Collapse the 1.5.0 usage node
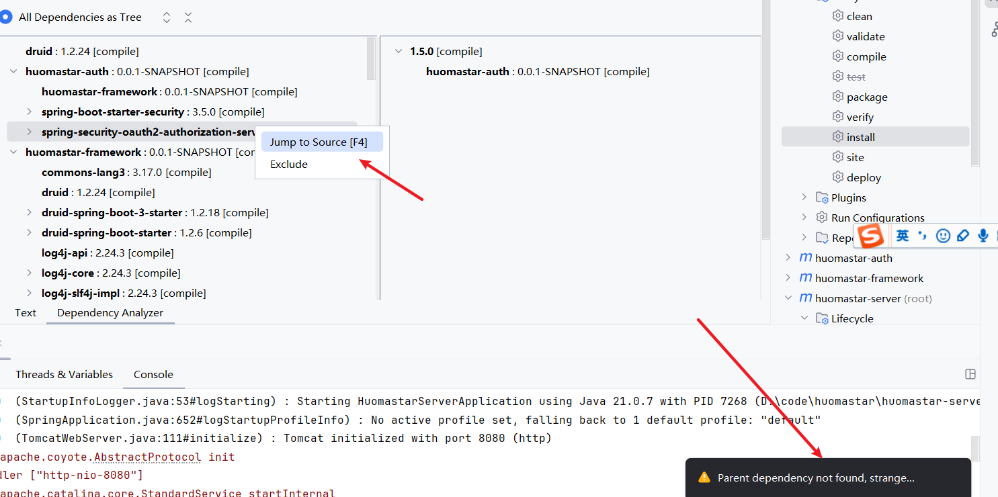This screenshot has height=497, width=998. coord(398,51)
